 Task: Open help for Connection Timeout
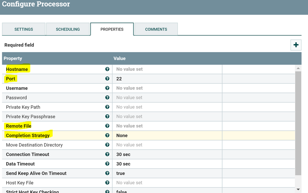click(107, 154)
